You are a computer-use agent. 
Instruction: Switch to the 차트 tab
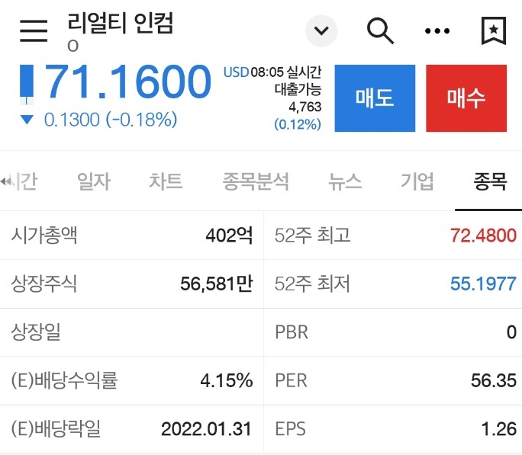pos(166,181)
